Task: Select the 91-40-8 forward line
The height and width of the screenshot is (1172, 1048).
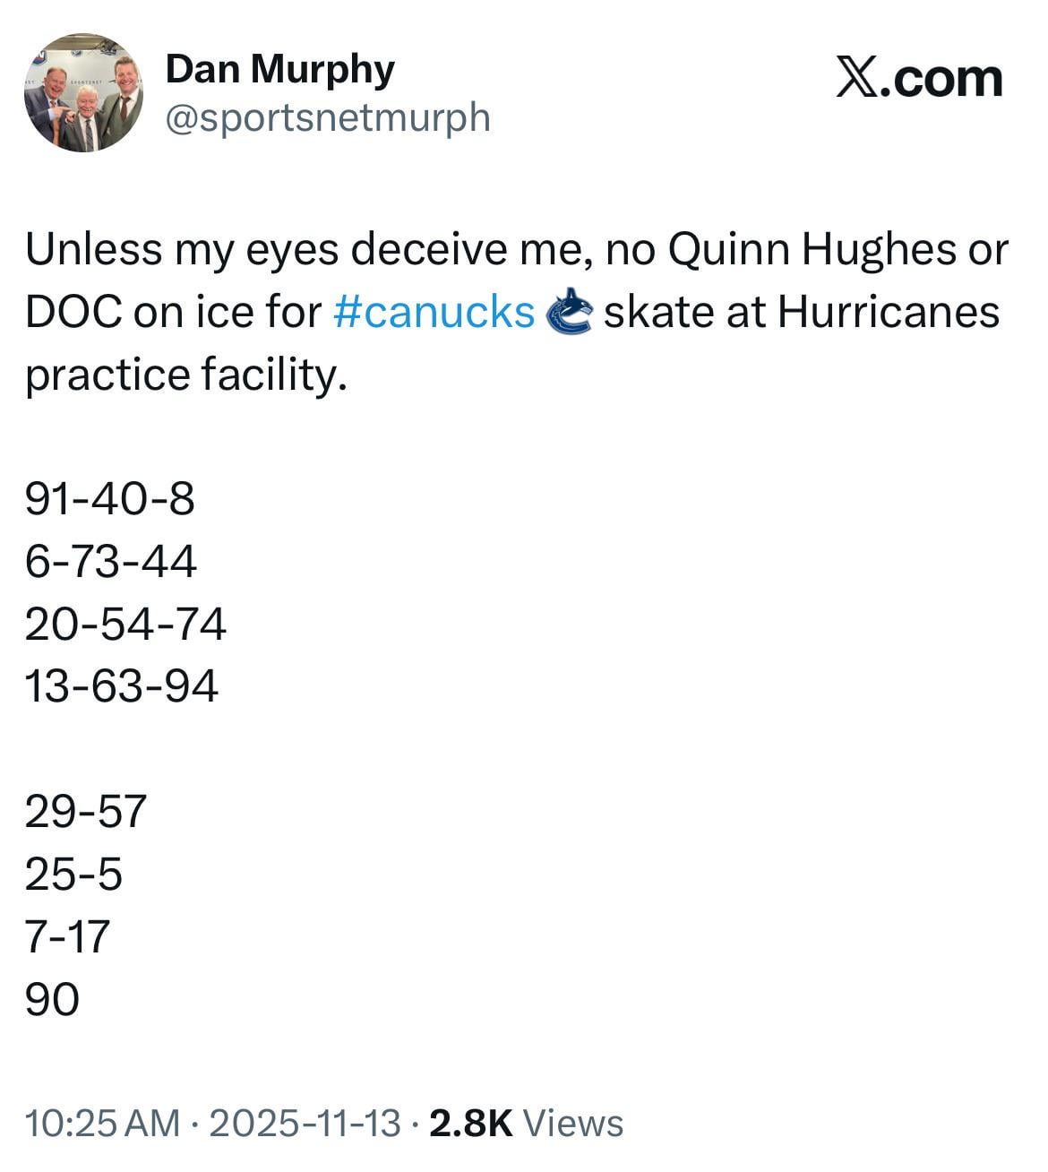Action: click(x=109, y=498)
